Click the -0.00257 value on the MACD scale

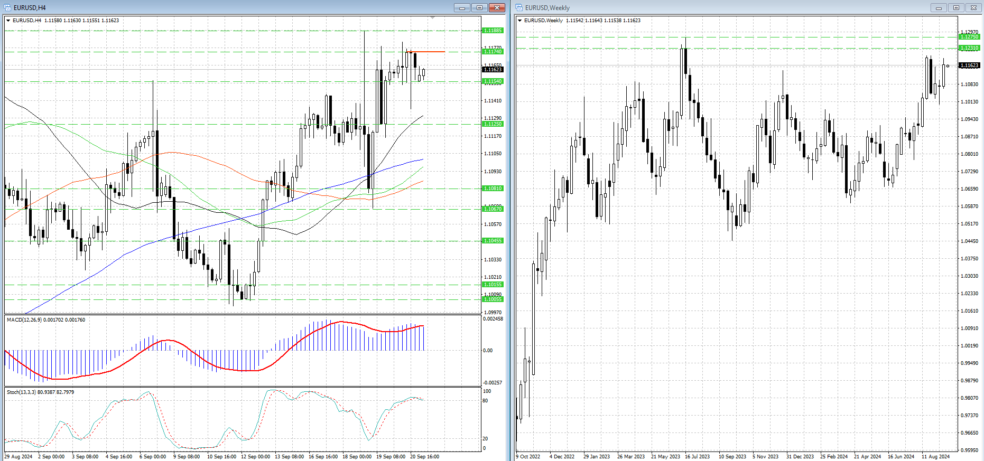493,383
